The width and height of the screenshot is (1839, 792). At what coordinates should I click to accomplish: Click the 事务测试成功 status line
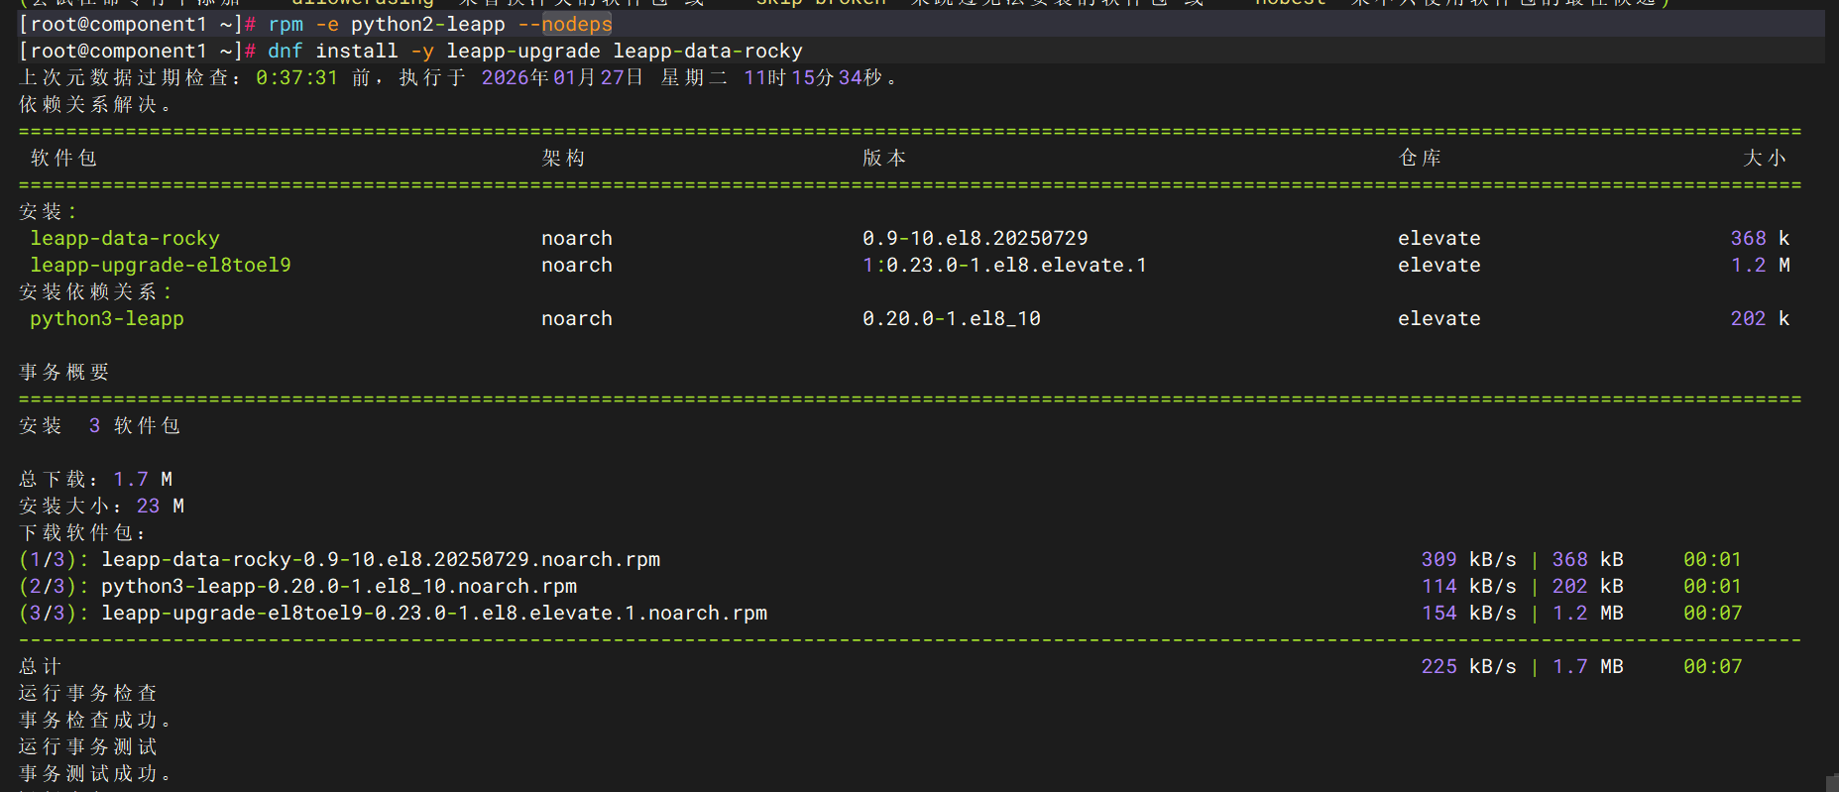point(95,773)
